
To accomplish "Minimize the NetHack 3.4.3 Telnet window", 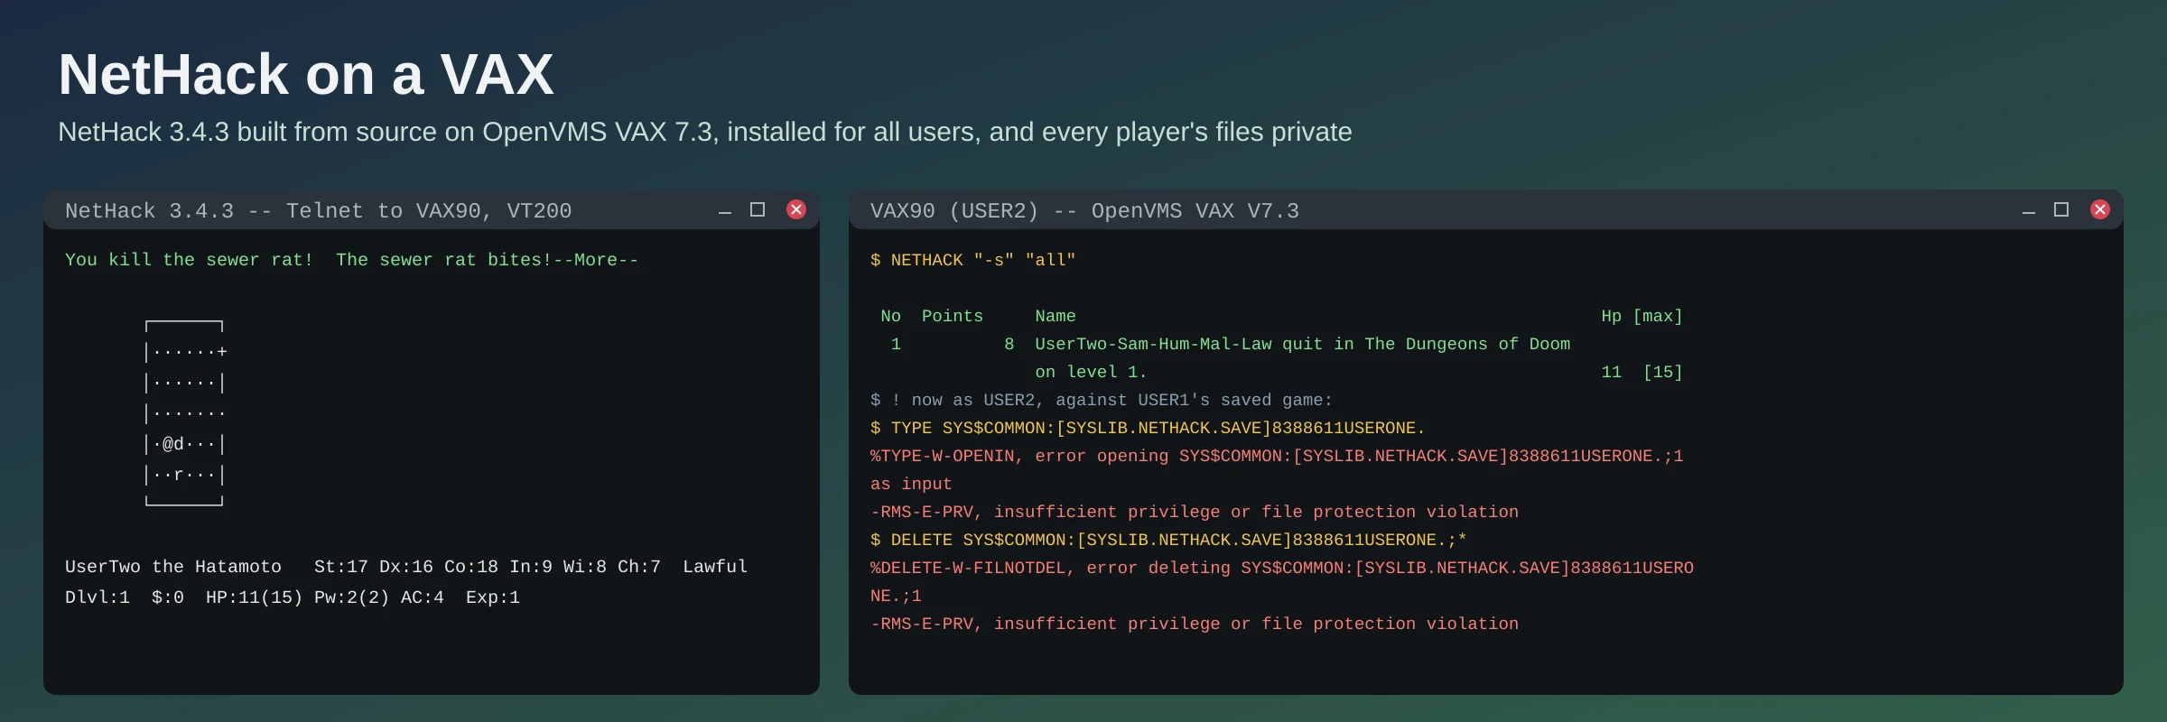I will (x=724, y=211).
